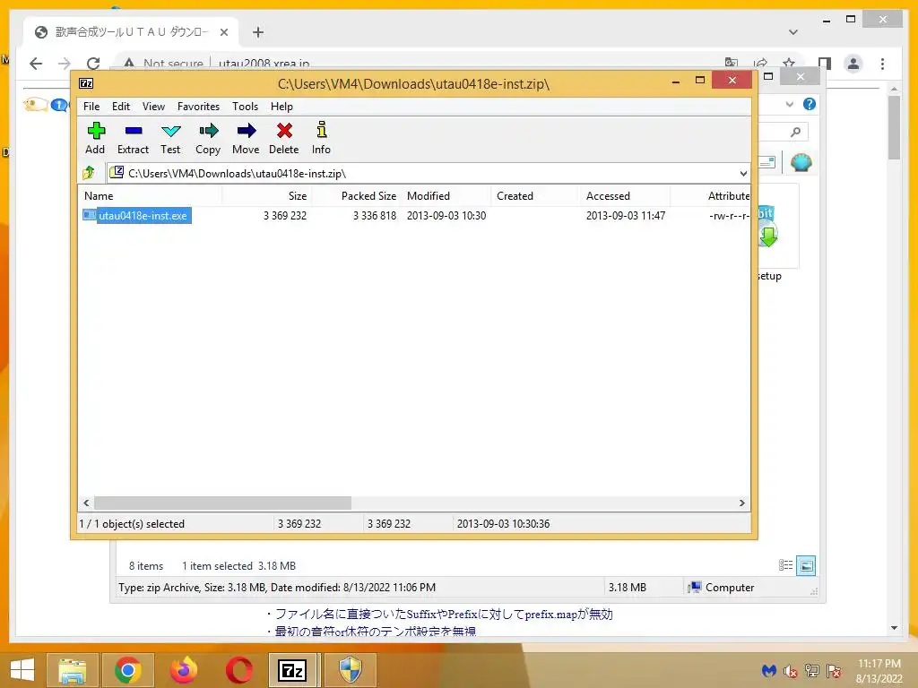Click the muted volume tray icon

pyautogui.click(x=791, y=670)
